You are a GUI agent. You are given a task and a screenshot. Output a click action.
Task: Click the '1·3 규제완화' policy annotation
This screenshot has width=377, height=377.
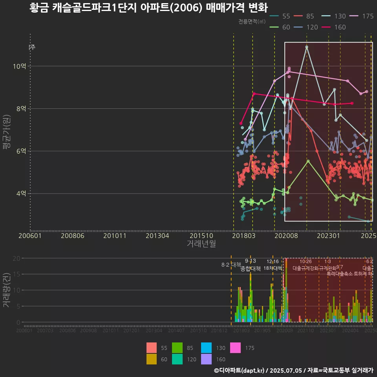pyautogui.click(x=328, y=265)
